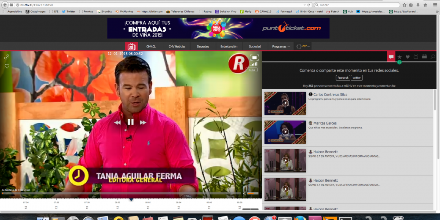Enter fullscreen video mode
Image resolution: width=440 pixels, height=220 pixels.
pyautogui.click(x=254, y=57)
